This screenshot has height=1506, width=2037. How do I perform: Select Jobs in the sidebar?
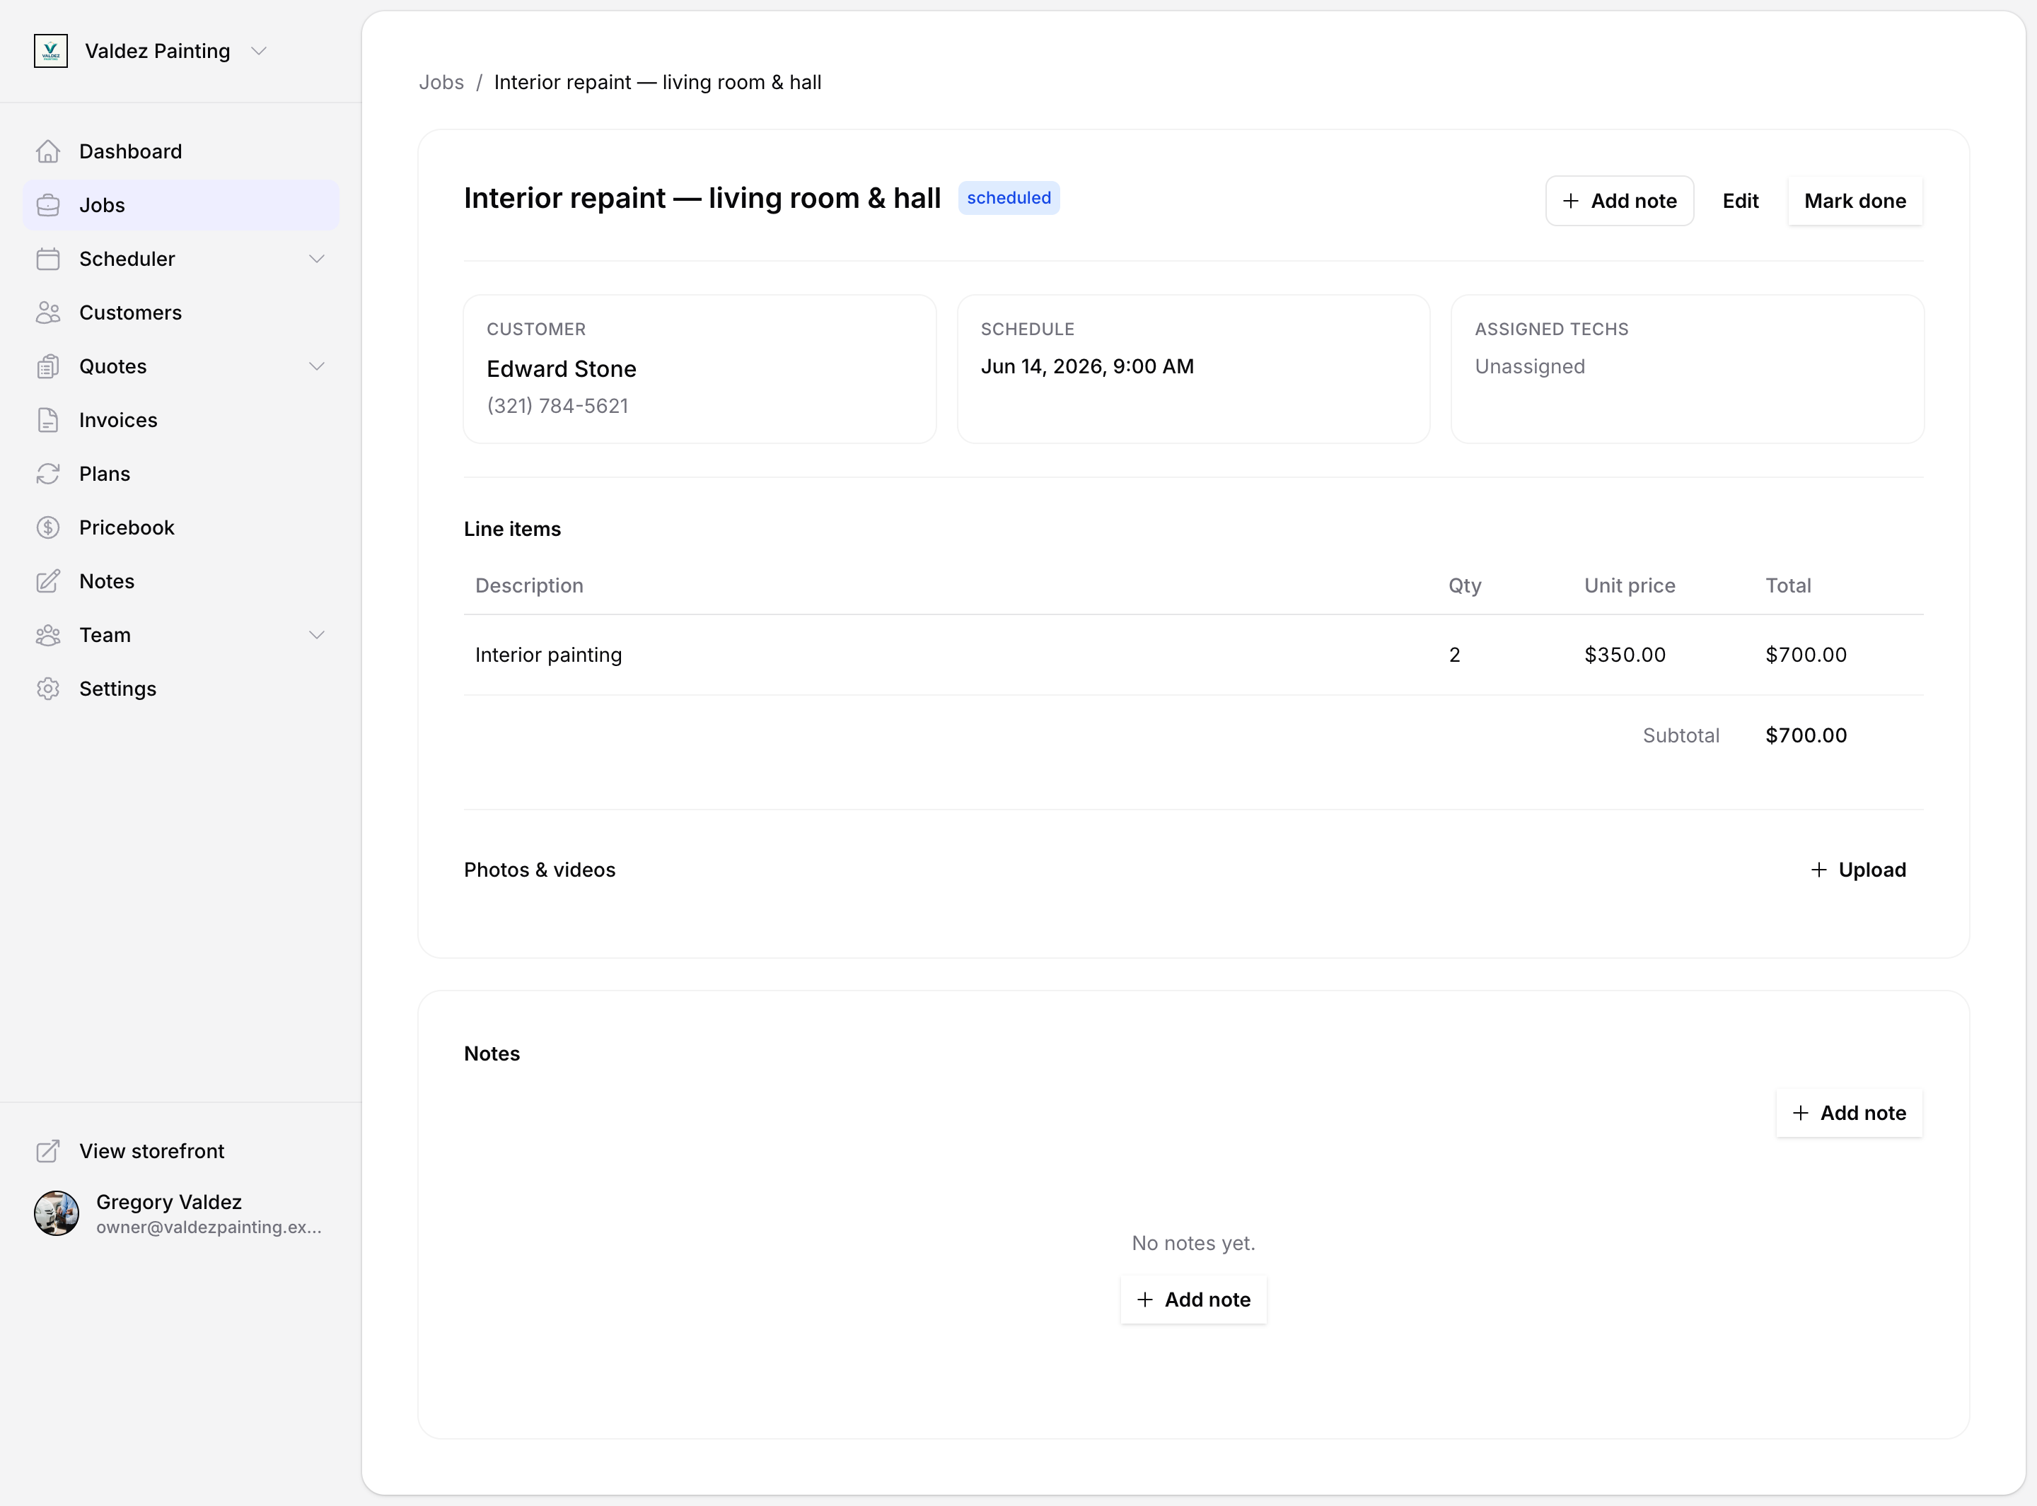pos(182,205)
